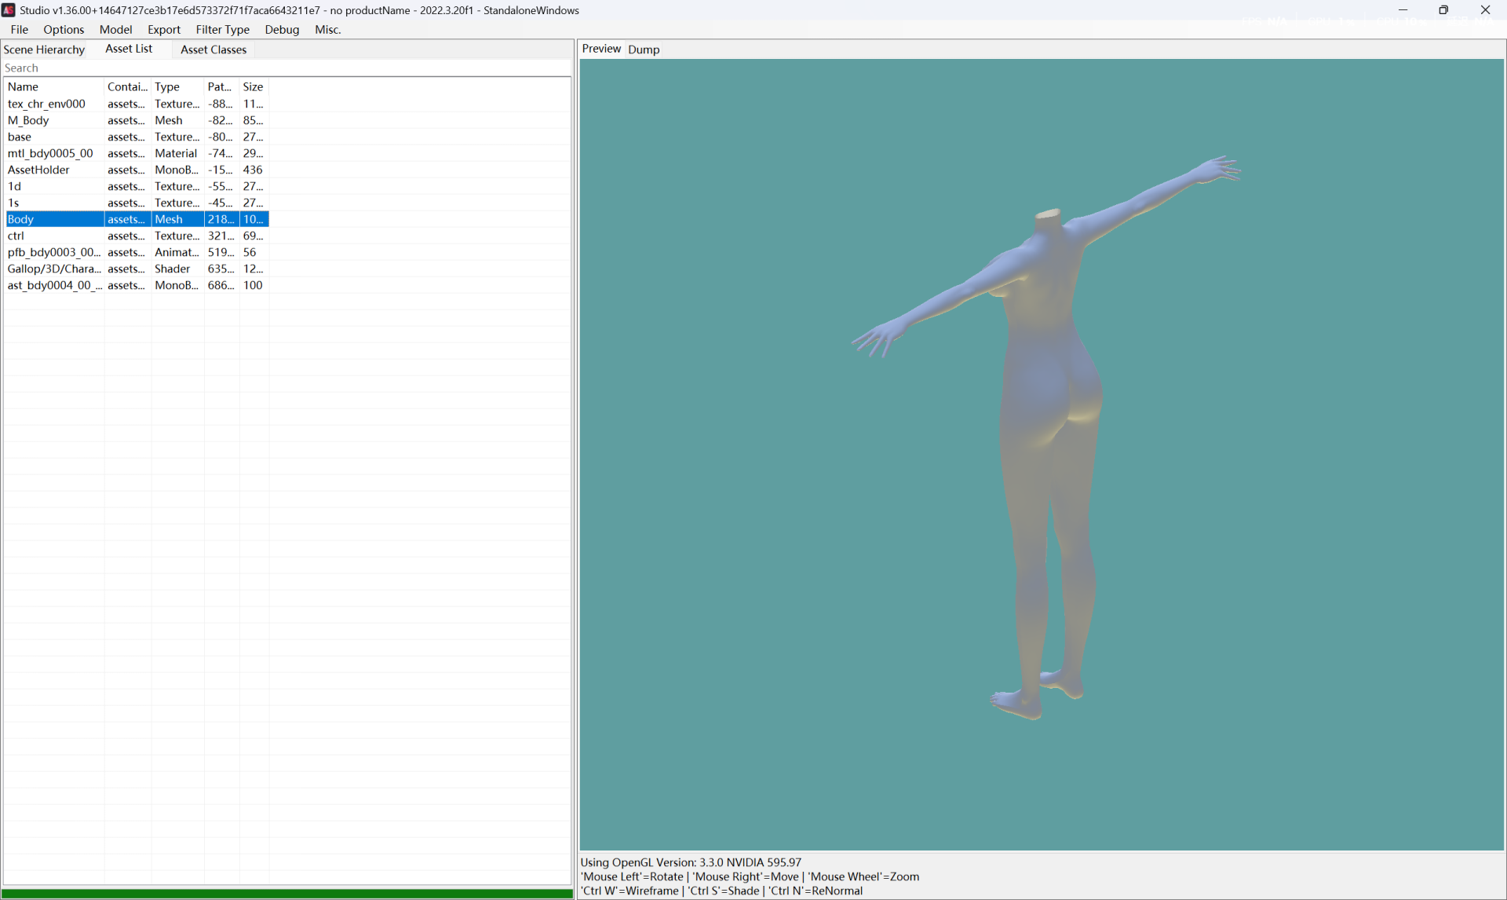The height and width of the screenshot is (900, 1507).
Task: Close the AssetStudio window
Action: [1485, 10]
